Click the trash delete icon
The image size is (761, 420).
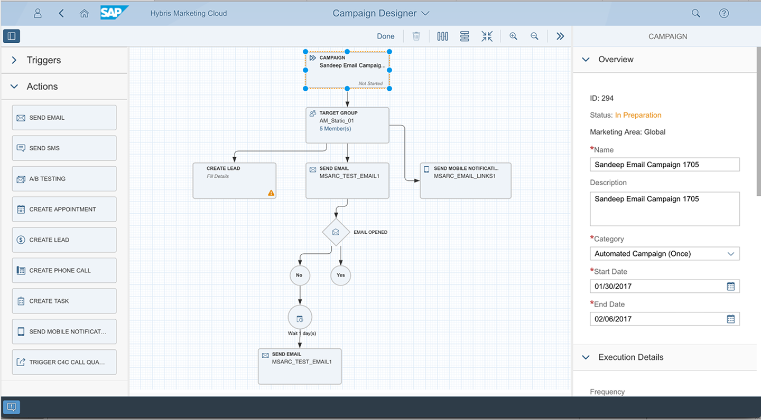[416, 36]
